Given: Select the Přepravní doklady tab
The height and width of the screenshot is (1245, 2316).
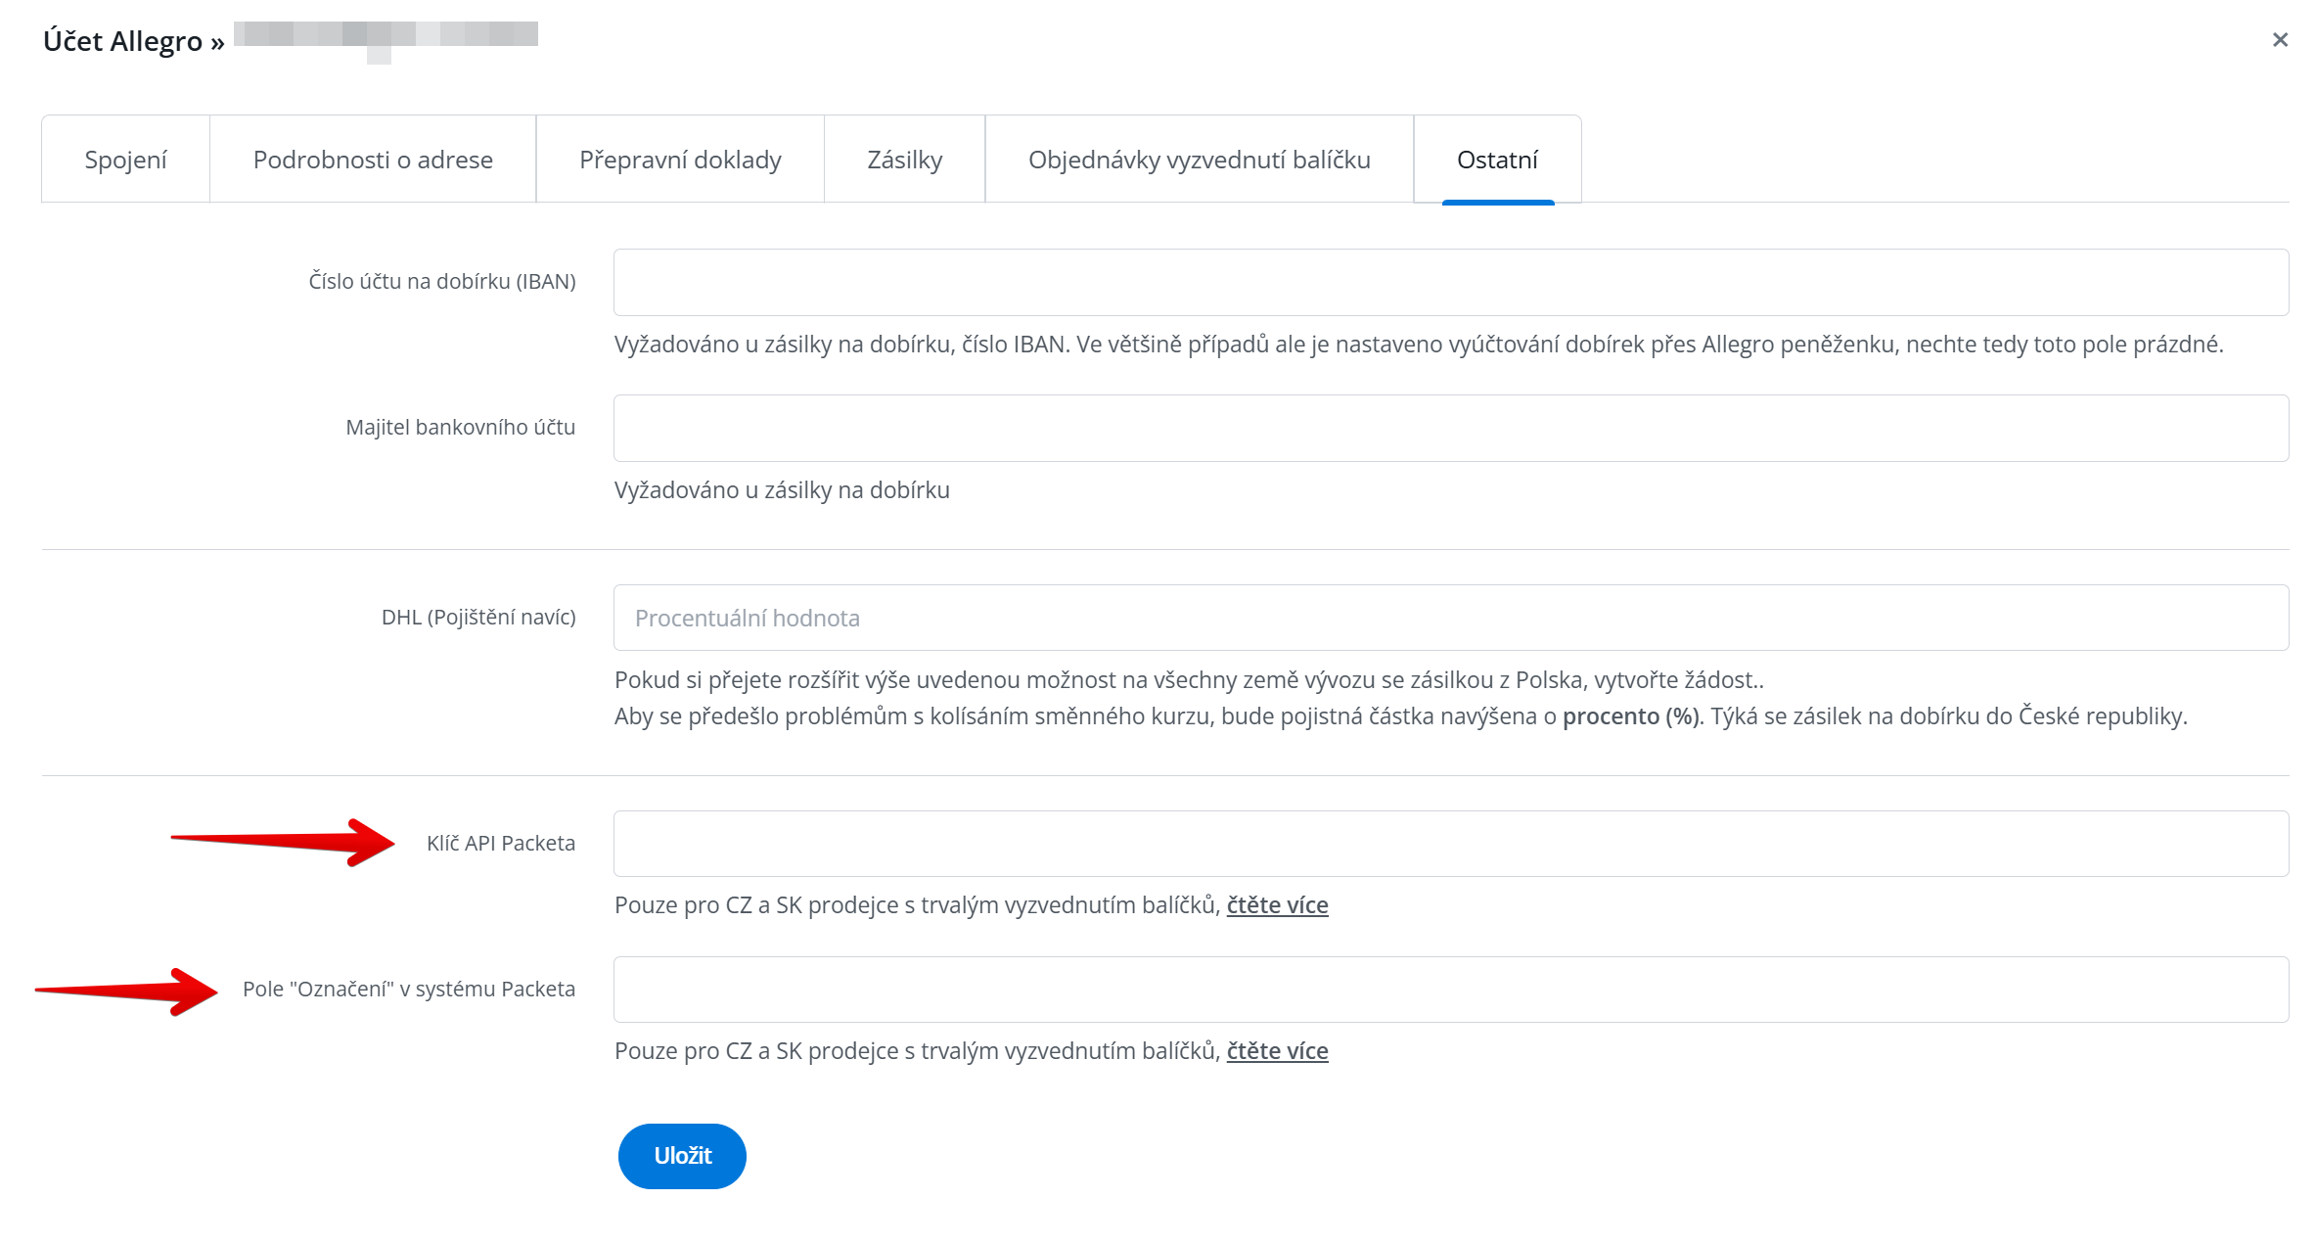Looking at the screenshot, I should [x=680, y=160].
